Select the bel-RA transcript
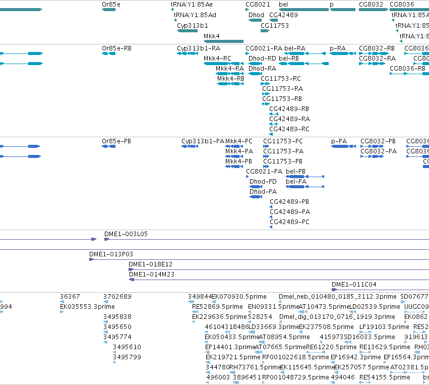Screen dimensions: 429x385 [305, 53]
